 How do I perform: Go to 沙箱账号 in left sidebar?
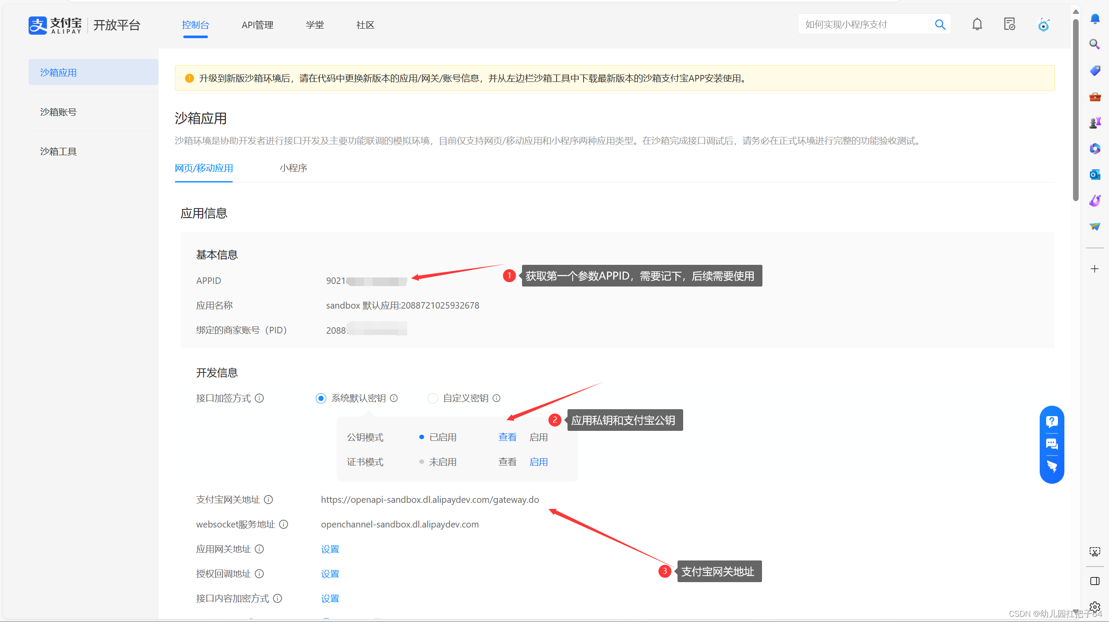58,112
